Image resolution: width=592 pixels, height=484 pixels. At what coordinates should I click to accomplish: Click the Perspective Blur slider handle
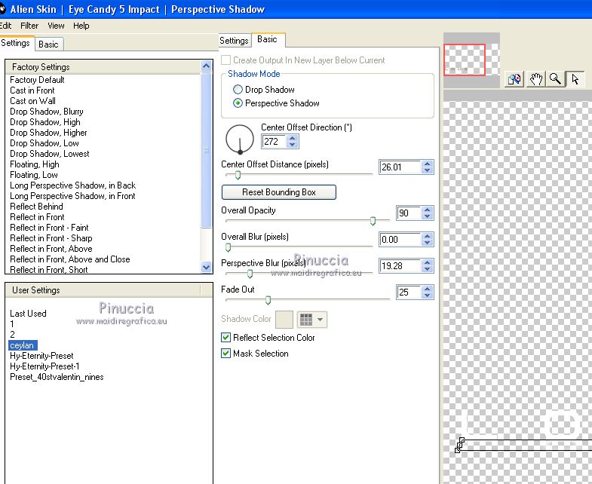pos(250,274)
